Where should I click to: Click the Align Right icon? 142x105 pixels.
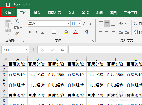tap(113, 32)
